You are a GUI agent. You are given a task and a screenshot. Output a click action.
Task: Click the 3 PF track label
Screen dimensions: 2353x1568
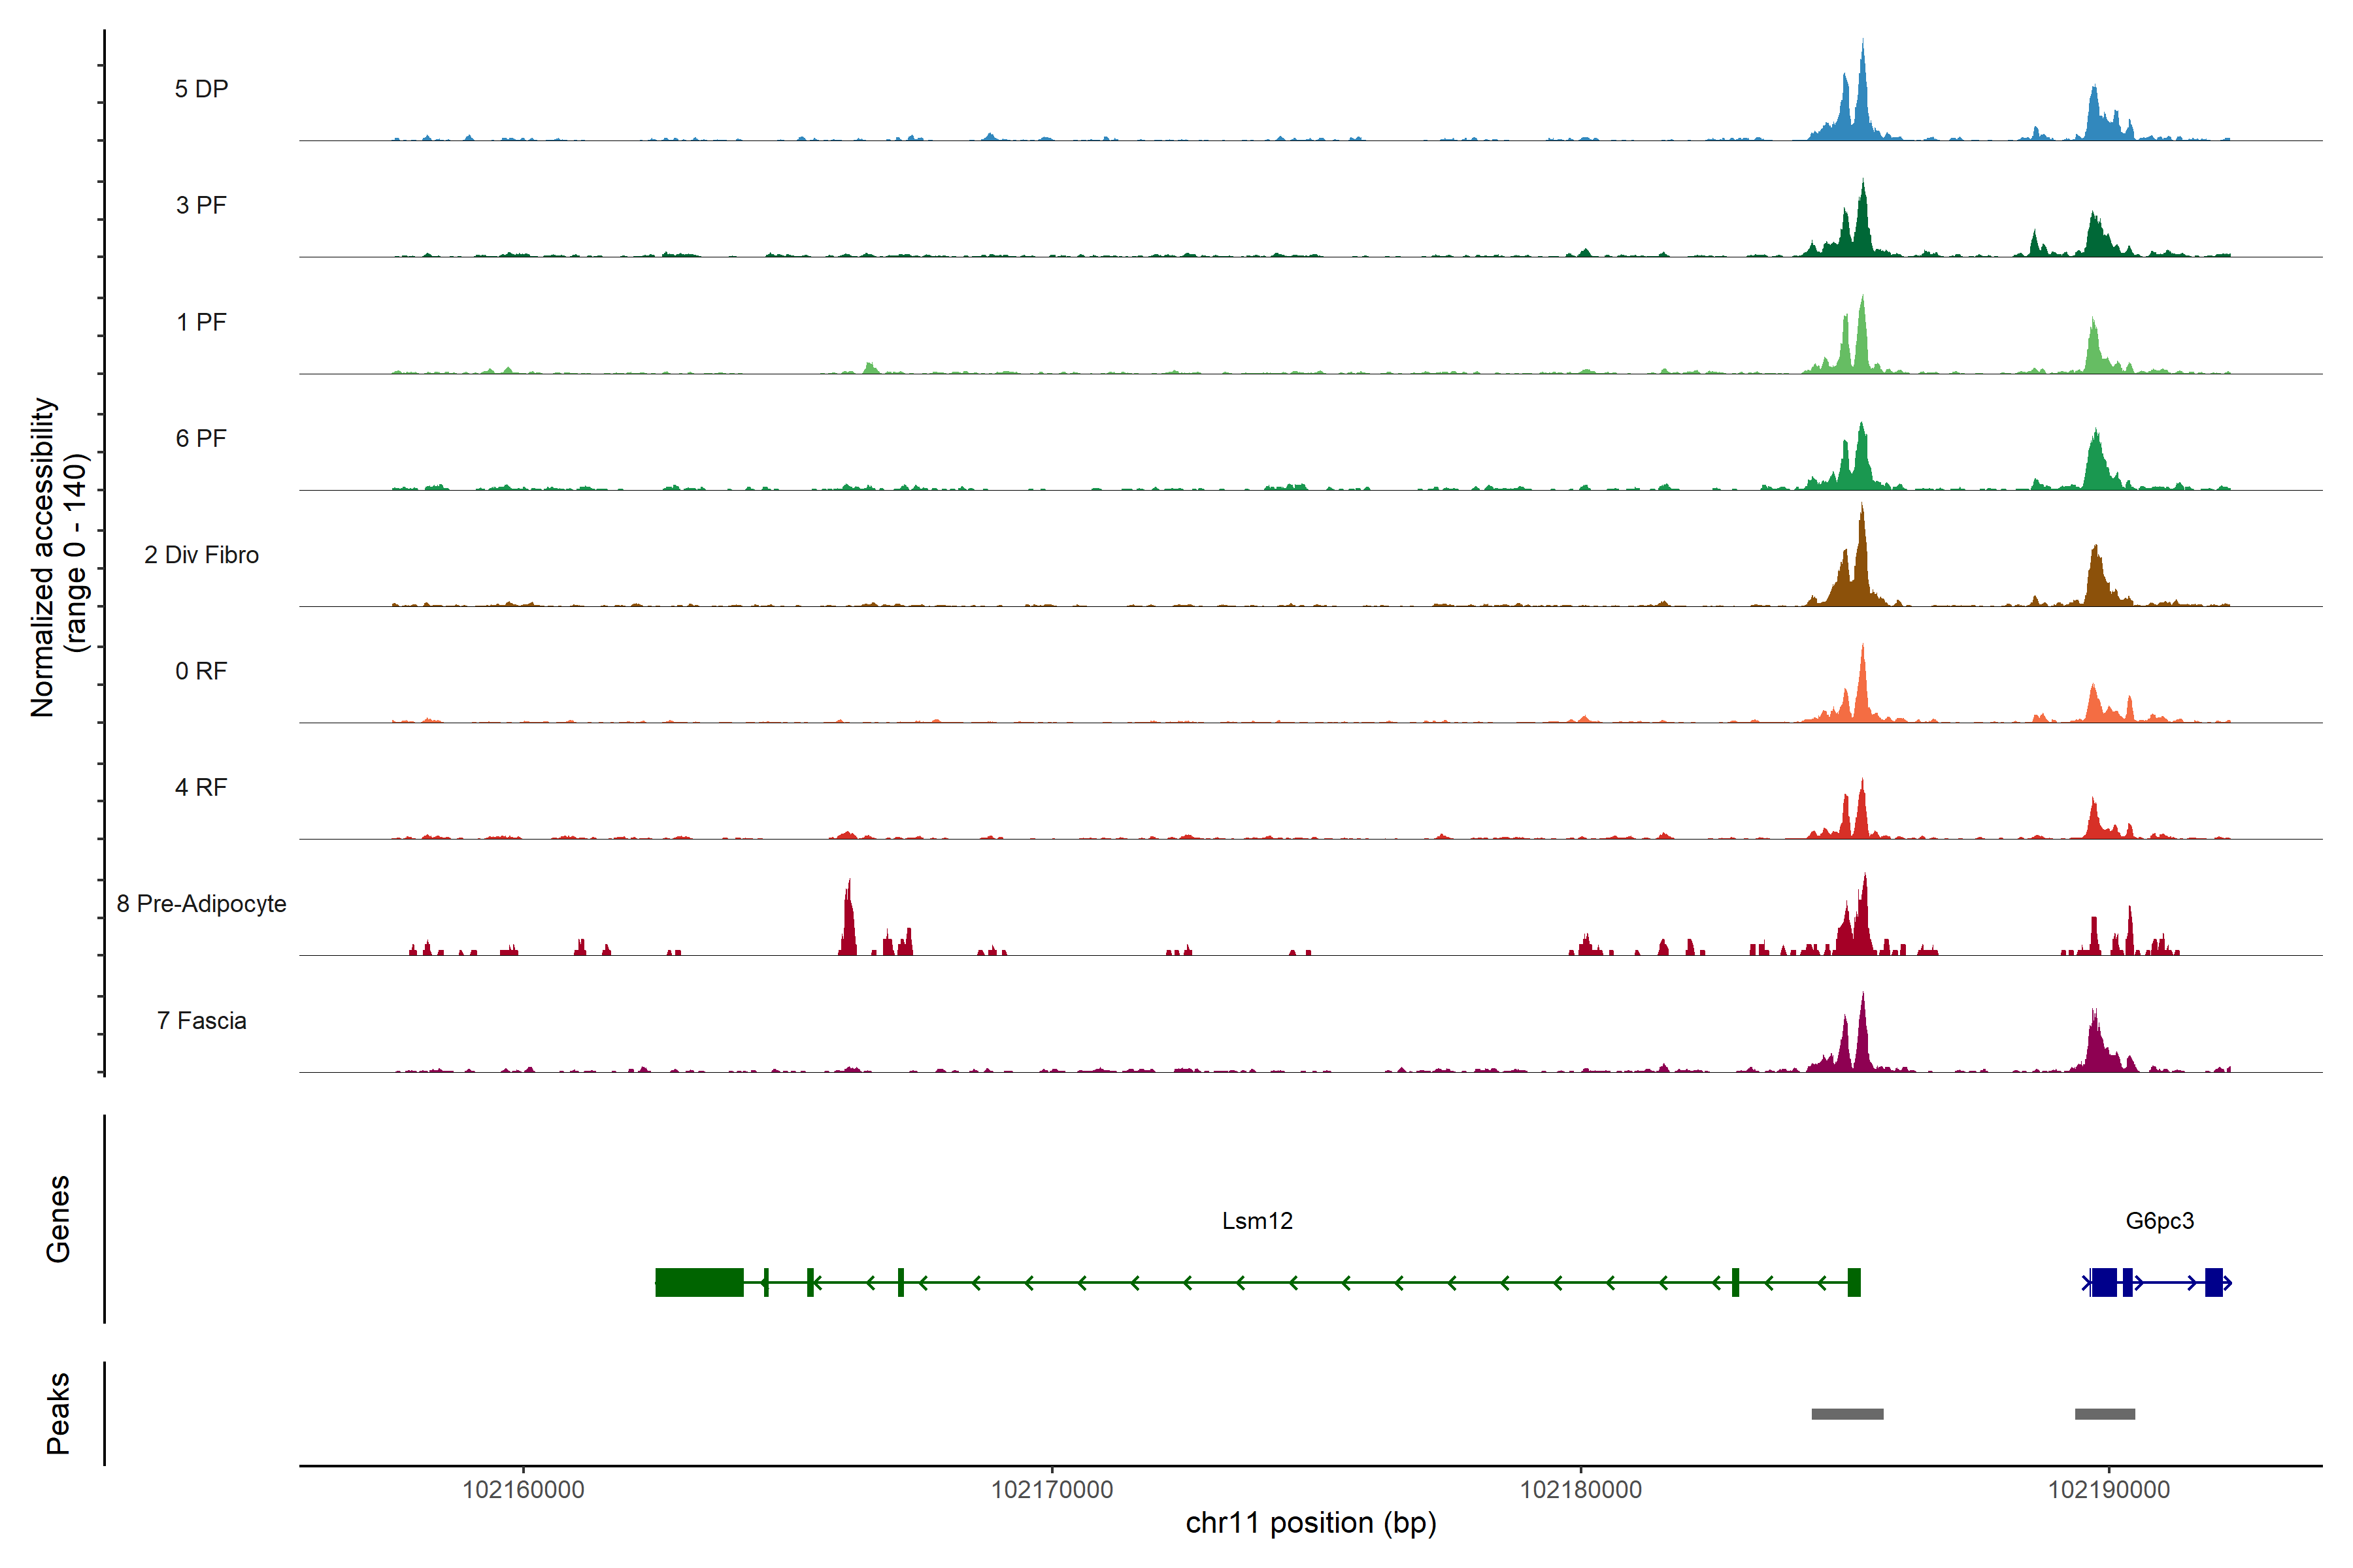201,205
